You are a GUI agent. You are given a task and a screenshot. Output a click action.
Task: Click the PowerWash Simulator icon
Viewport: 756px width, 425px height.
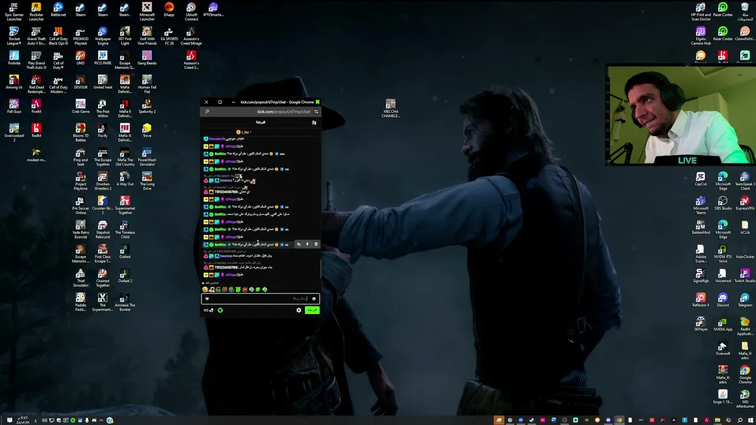click(146, 157)
